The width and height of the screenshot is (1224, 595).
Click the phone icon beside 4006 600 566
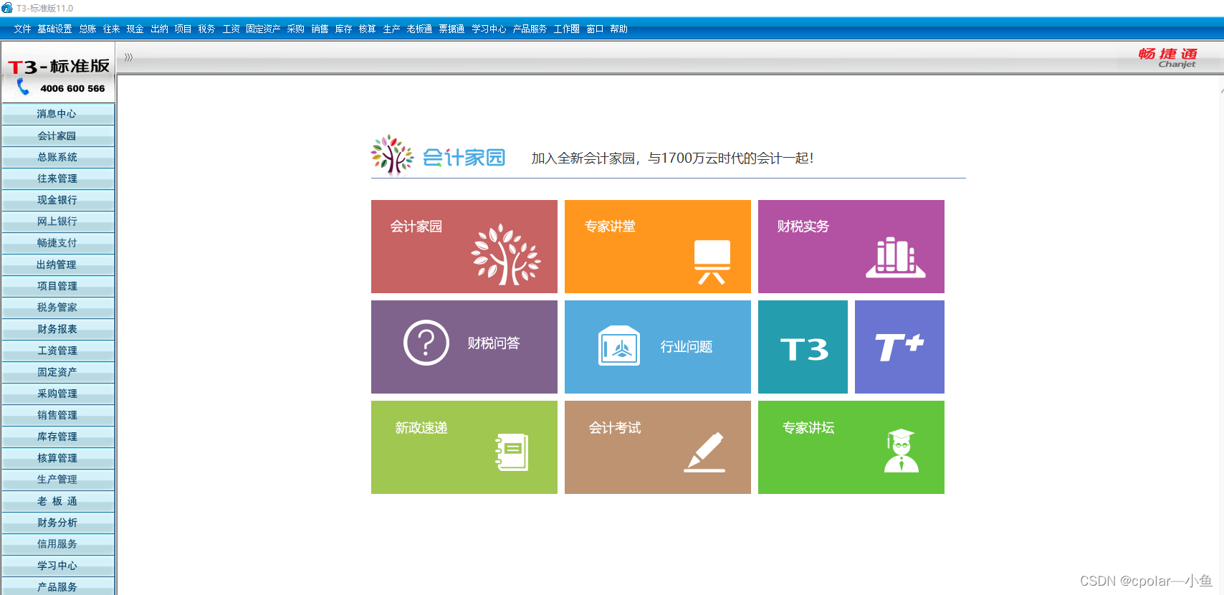24,87
